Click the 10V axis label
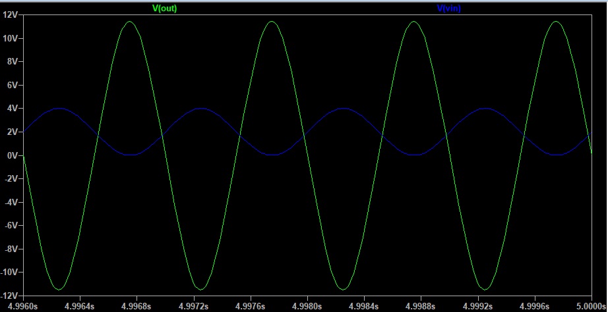This screenshot has height=312, width=608. pyautogui.click(x=10, y=38)
